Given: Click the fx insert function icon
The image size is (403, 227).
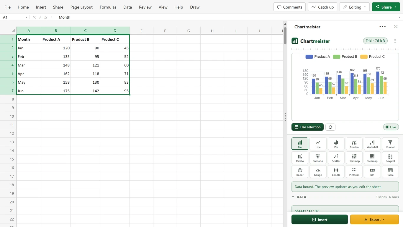Looking at the screenshot, I should click(46, 17).
